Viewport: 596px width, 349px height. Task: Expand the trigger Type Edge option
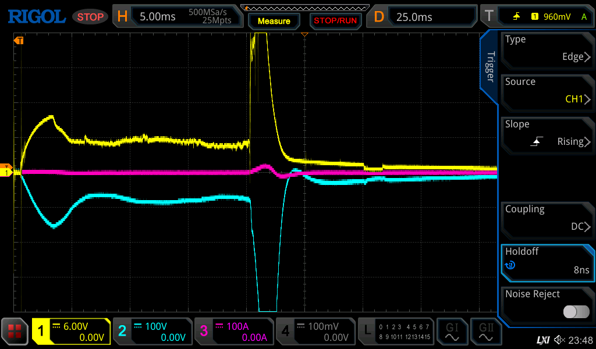click(x=547, y=49)
